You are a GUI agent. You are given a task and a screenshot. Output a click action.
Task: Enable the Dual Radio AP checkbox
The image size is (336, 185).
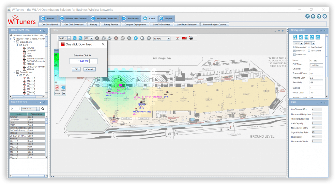pos(309,47)
